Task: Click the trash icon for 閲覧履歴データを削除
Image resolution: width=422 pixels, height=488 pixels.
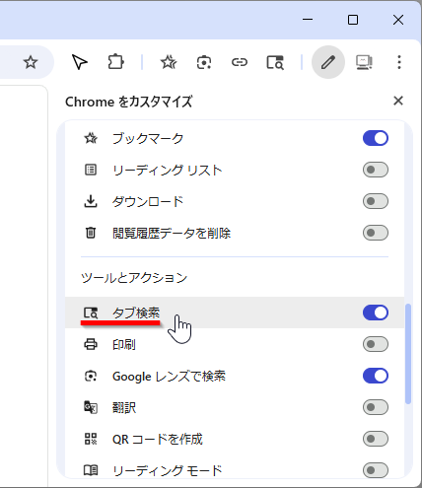Action: coord(91,233)
